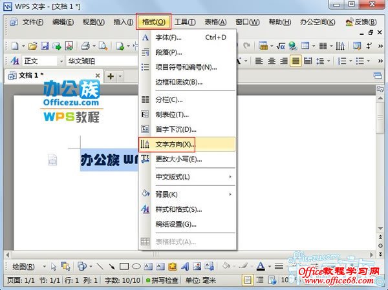
Task: Choose 字体(F) from the Format menu
Action: click(187, 37)
